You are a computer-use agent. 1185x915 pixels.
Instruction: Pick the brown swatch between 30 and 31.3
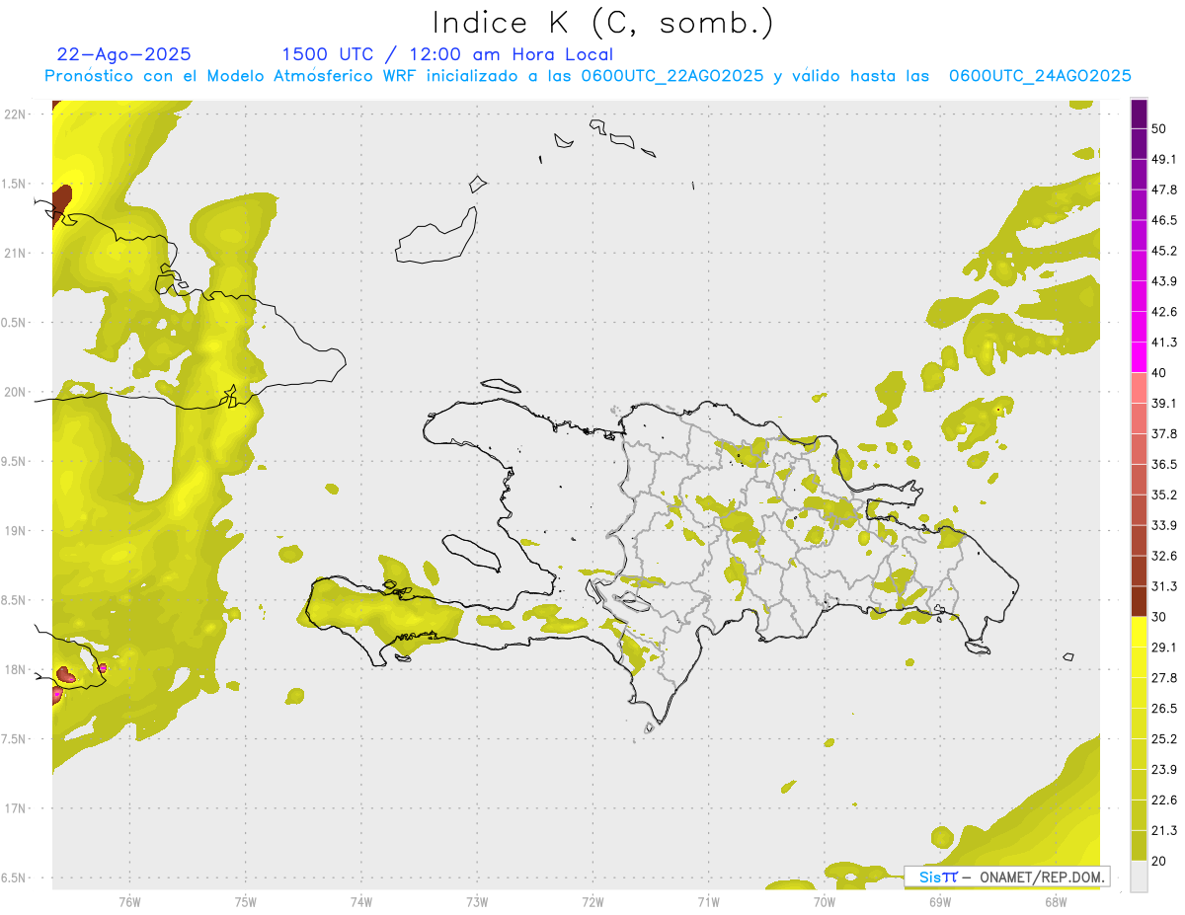tap(1139, 602)
